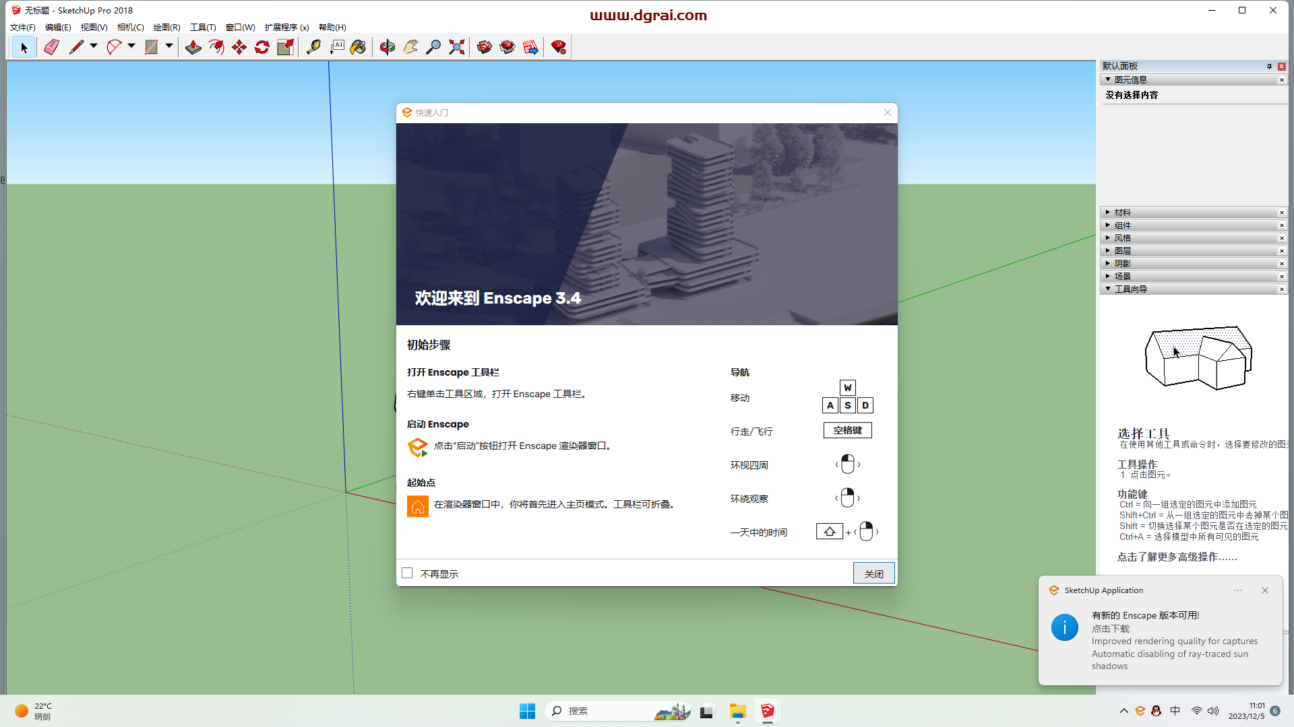The image size is (1294, 727).
Task: Open File Explorer from taskbar
Action: point(737,711)
